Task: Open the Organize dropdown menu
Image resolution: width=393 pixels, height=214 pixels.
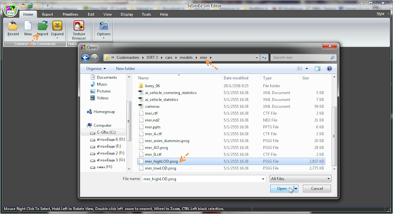Action: (x=96, y=69)
